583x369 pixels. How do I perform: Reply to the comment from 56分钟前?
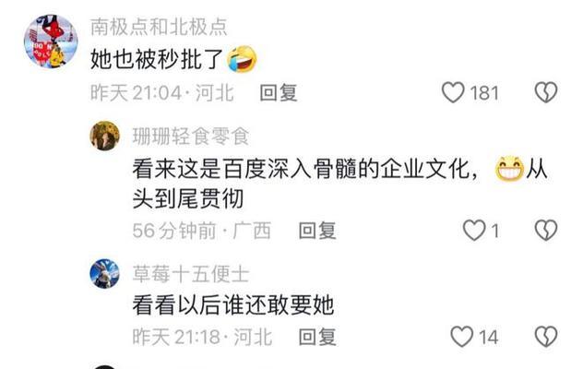click(317, 231)
